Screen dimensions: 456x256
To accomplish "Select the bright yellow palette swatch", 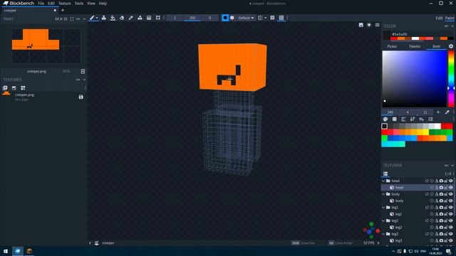I will point(426,132).
